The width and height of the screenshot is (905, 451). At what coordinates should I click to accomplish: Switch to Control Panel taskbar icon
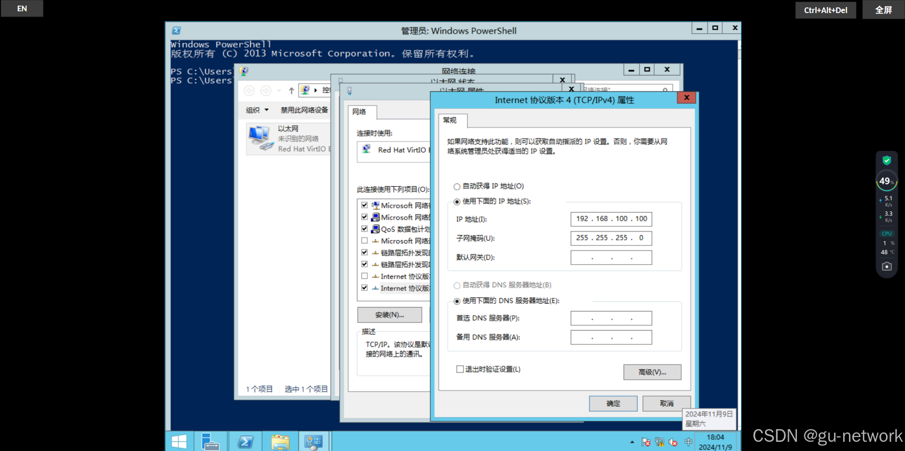coord(313,442)
